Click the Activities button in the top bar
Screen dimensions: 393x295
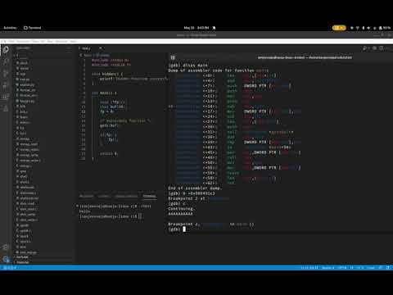click(10, 28)
